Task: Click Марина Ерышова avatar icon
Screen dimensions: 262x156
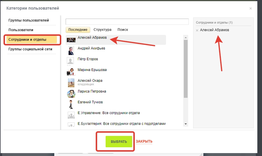Action: click(71, 72)
